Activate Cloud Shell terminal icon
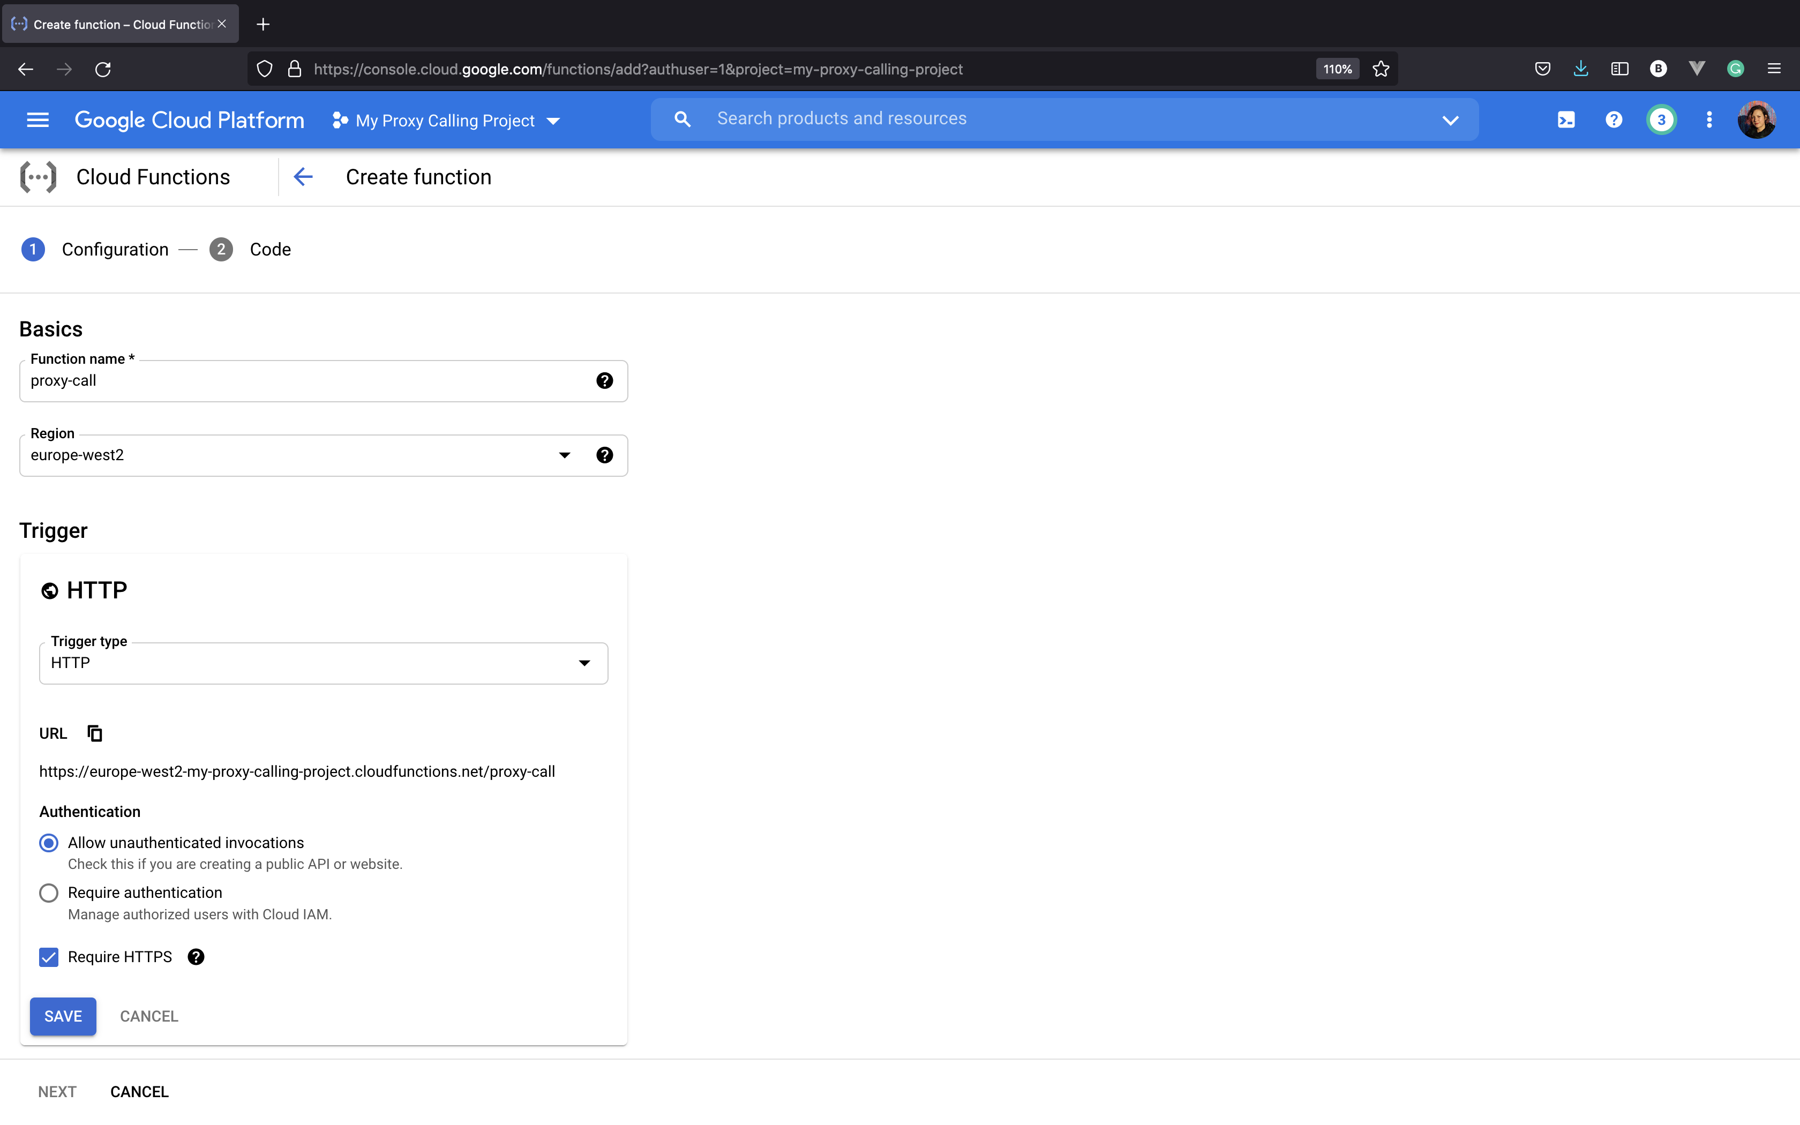Screen dimensions: 1800x1125 pos(1566,120)
